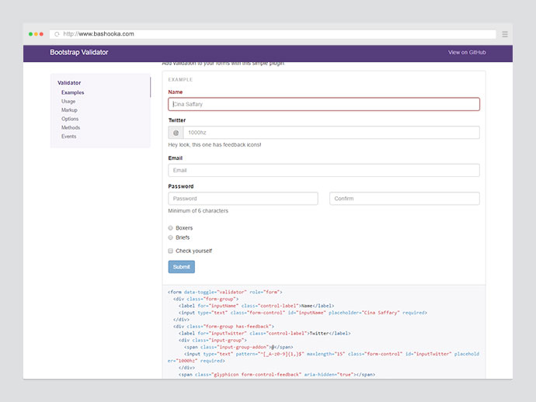Click the @ addon on Twitter field
The width and height of the screenshot is (536, 402).
pyautogui.click(x=176, y=133)
